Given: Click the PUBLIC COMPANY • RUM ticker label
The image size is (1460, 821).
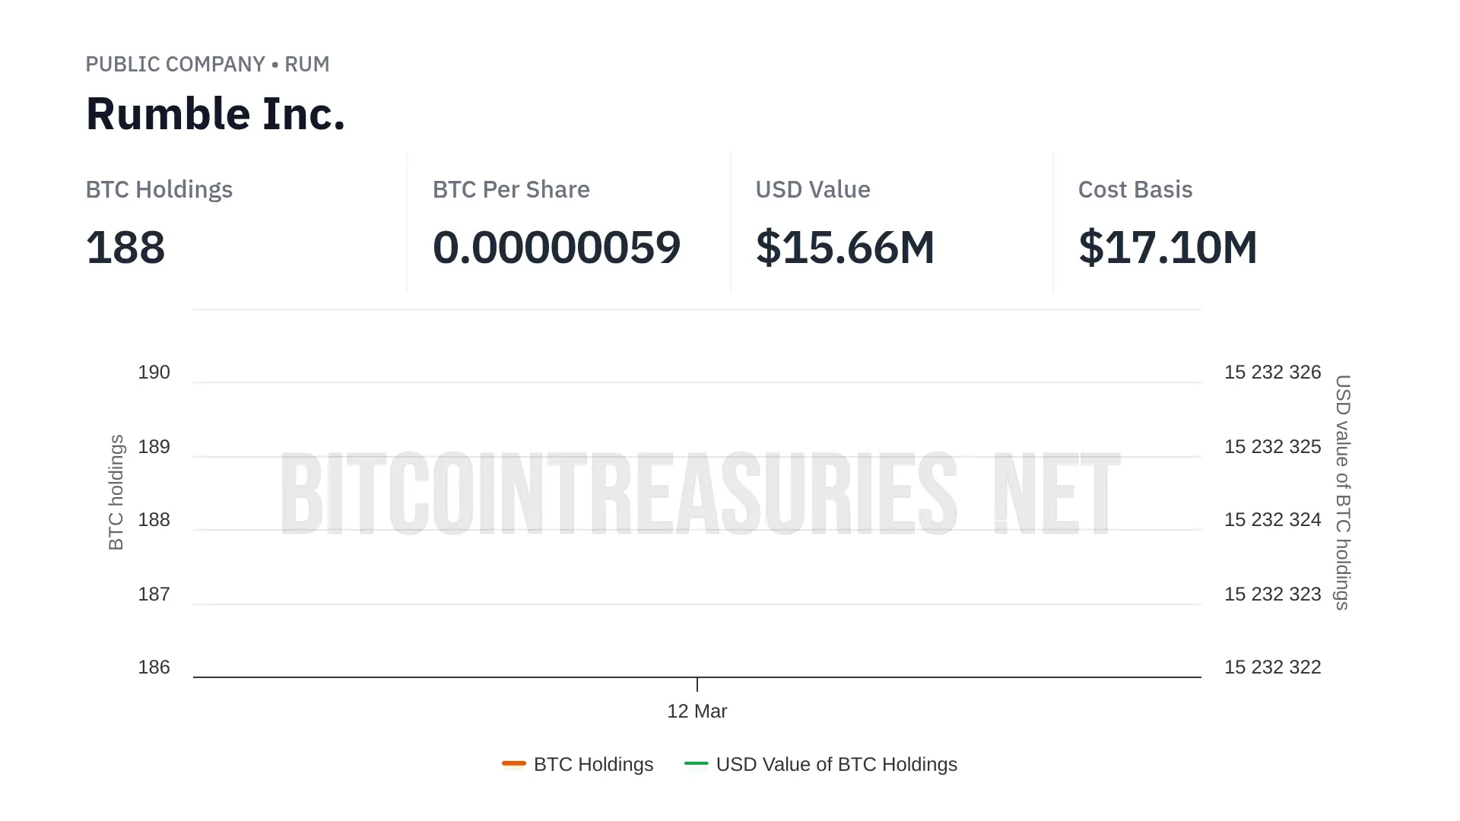Looking at the screenshot, I should point(207,64).
